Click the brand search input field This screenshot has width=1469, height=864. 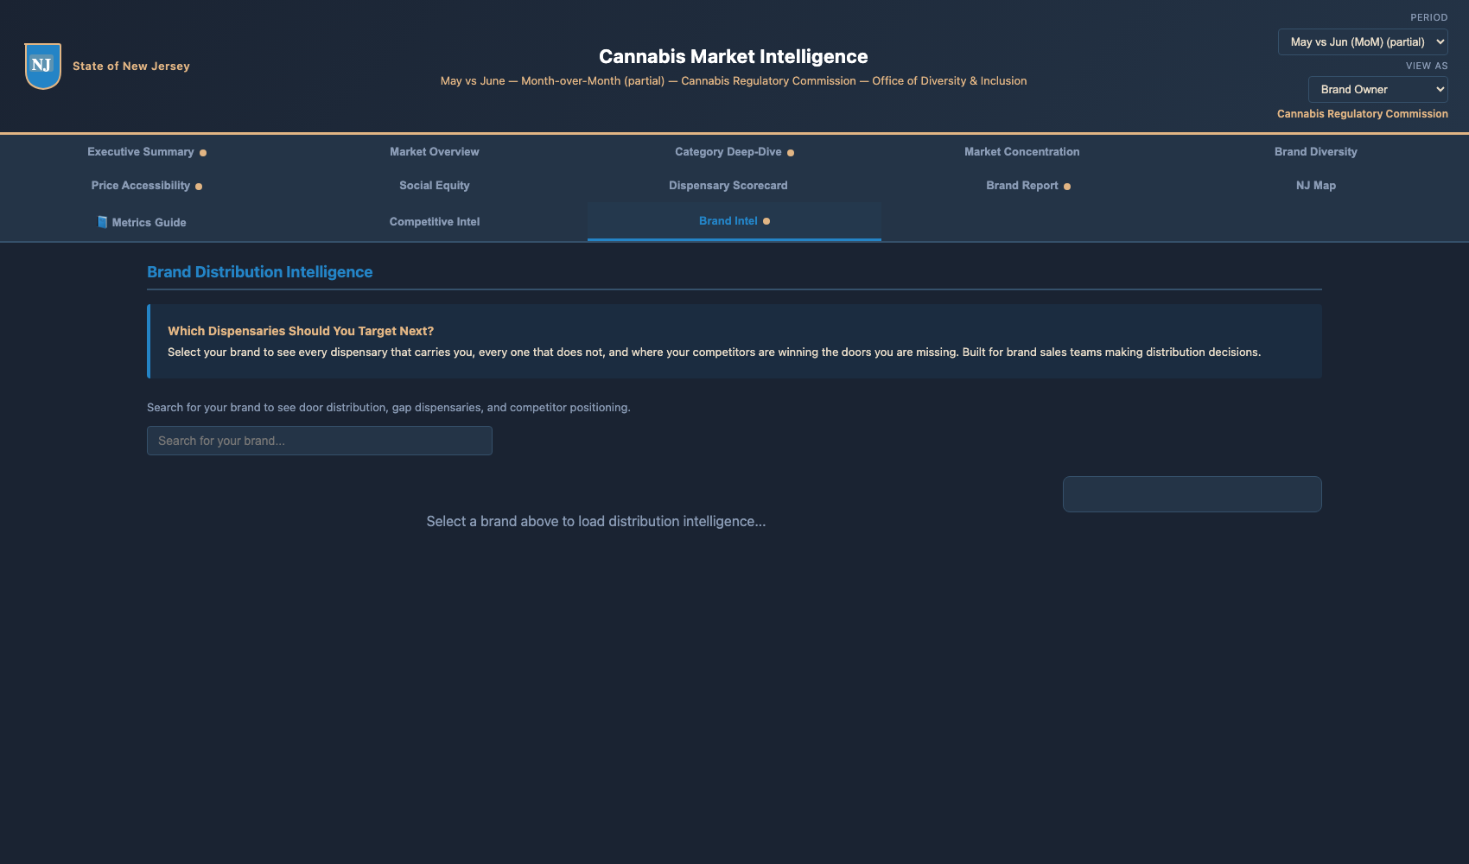[x=320, y=441]
